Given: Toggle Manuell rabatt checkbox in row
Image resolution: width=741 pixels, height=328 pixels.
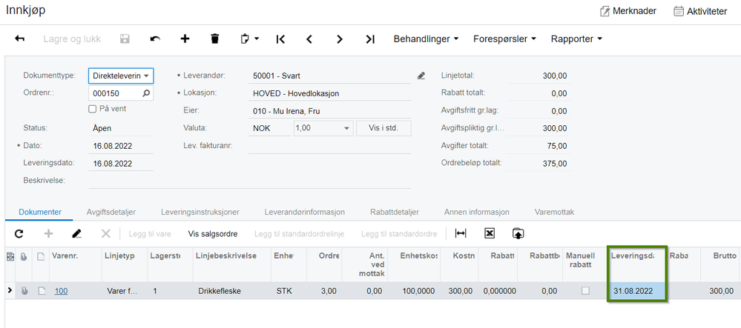Looking at the screenshot, I should [585, 291].
